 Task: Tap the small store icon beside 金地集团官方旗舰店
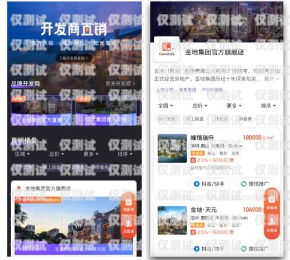[19, 188]
